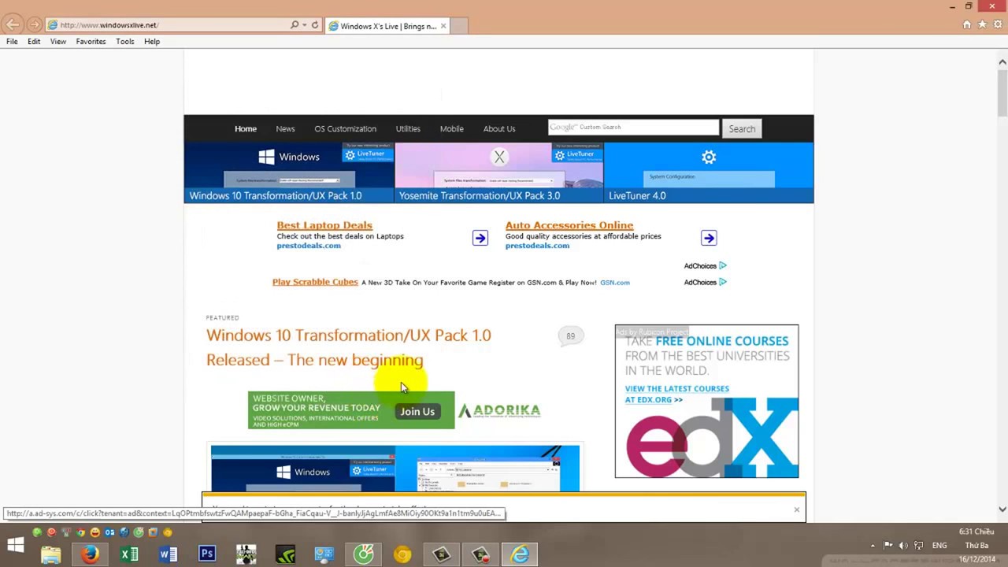This screenshot has height=567, width=1008.
Task: Open the edX free online courses ad
Action: pyautogui.click(x=706, y=401)
